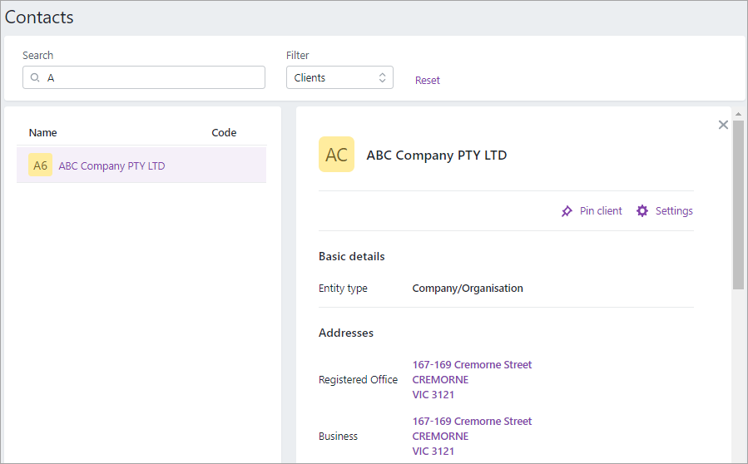The height and width of the screenshot is (464, 748).
Task: Open the Clients filter dropdown
Action: 339,78
